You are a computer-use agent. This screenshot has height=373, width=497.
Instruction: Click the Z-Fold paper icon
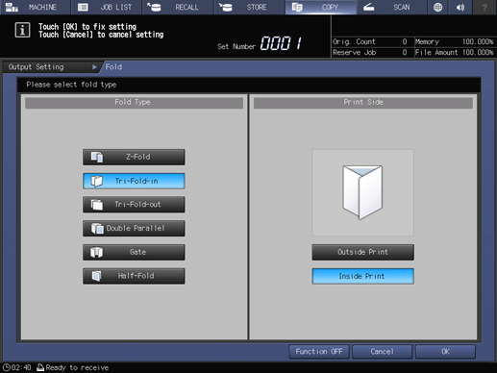97,157
